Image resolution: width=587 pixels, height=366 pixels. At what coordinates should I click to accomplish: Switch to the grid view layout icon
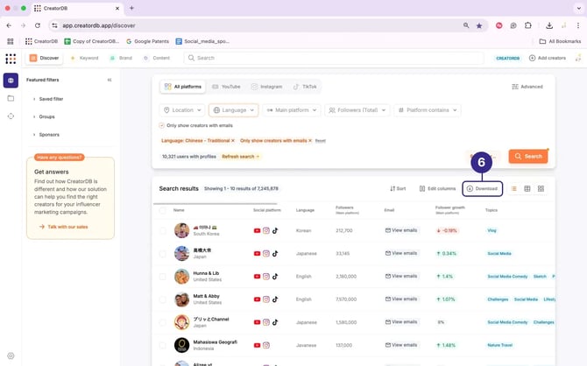[x=541, y=188]
